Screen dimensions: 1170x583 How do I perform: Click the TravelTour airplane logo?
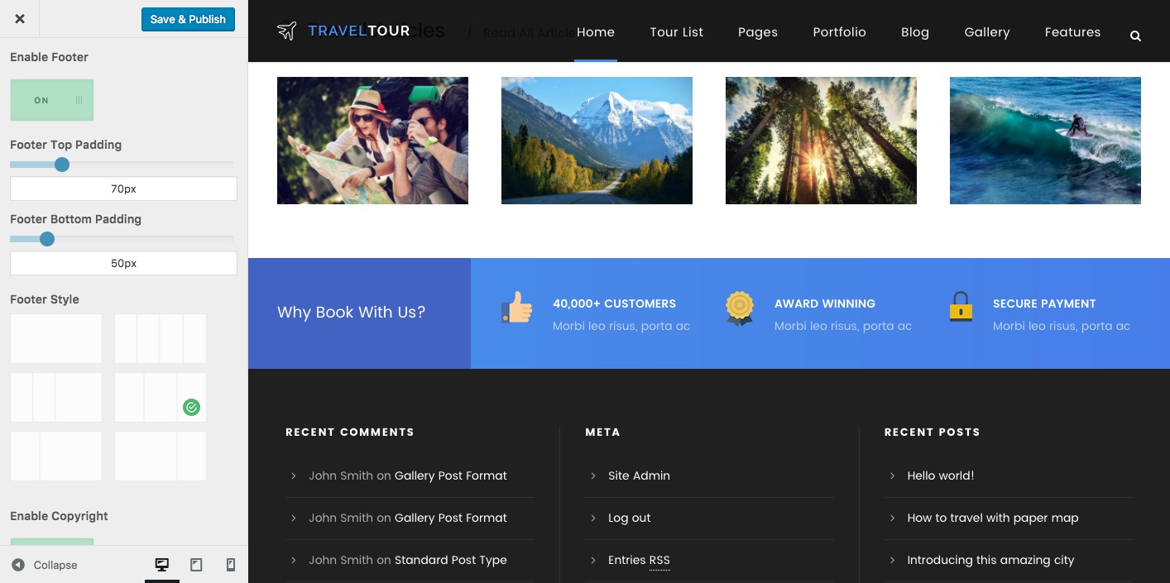(x=286, y=31)
